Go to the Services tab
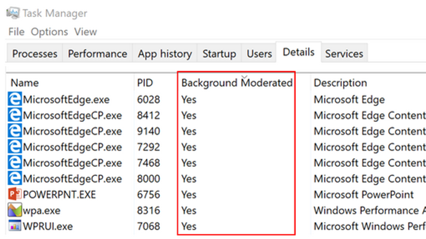Viewport: 426px width, 239px height. [x=344, y=54]
